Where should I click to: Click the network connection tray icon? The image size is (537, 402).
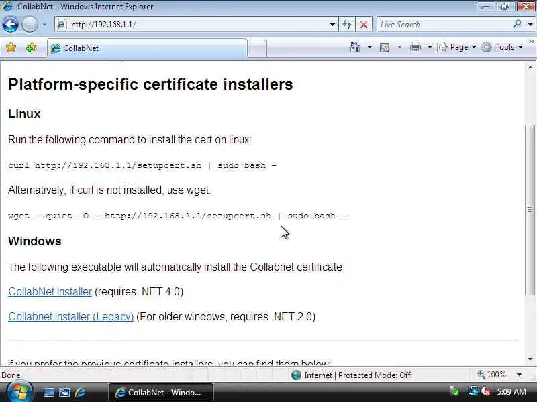click(473, 391)
